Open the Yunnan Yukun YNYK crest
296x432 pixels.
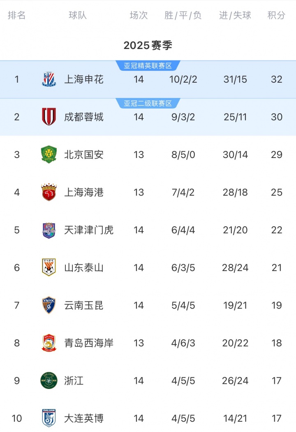click(x=49, y=305)
